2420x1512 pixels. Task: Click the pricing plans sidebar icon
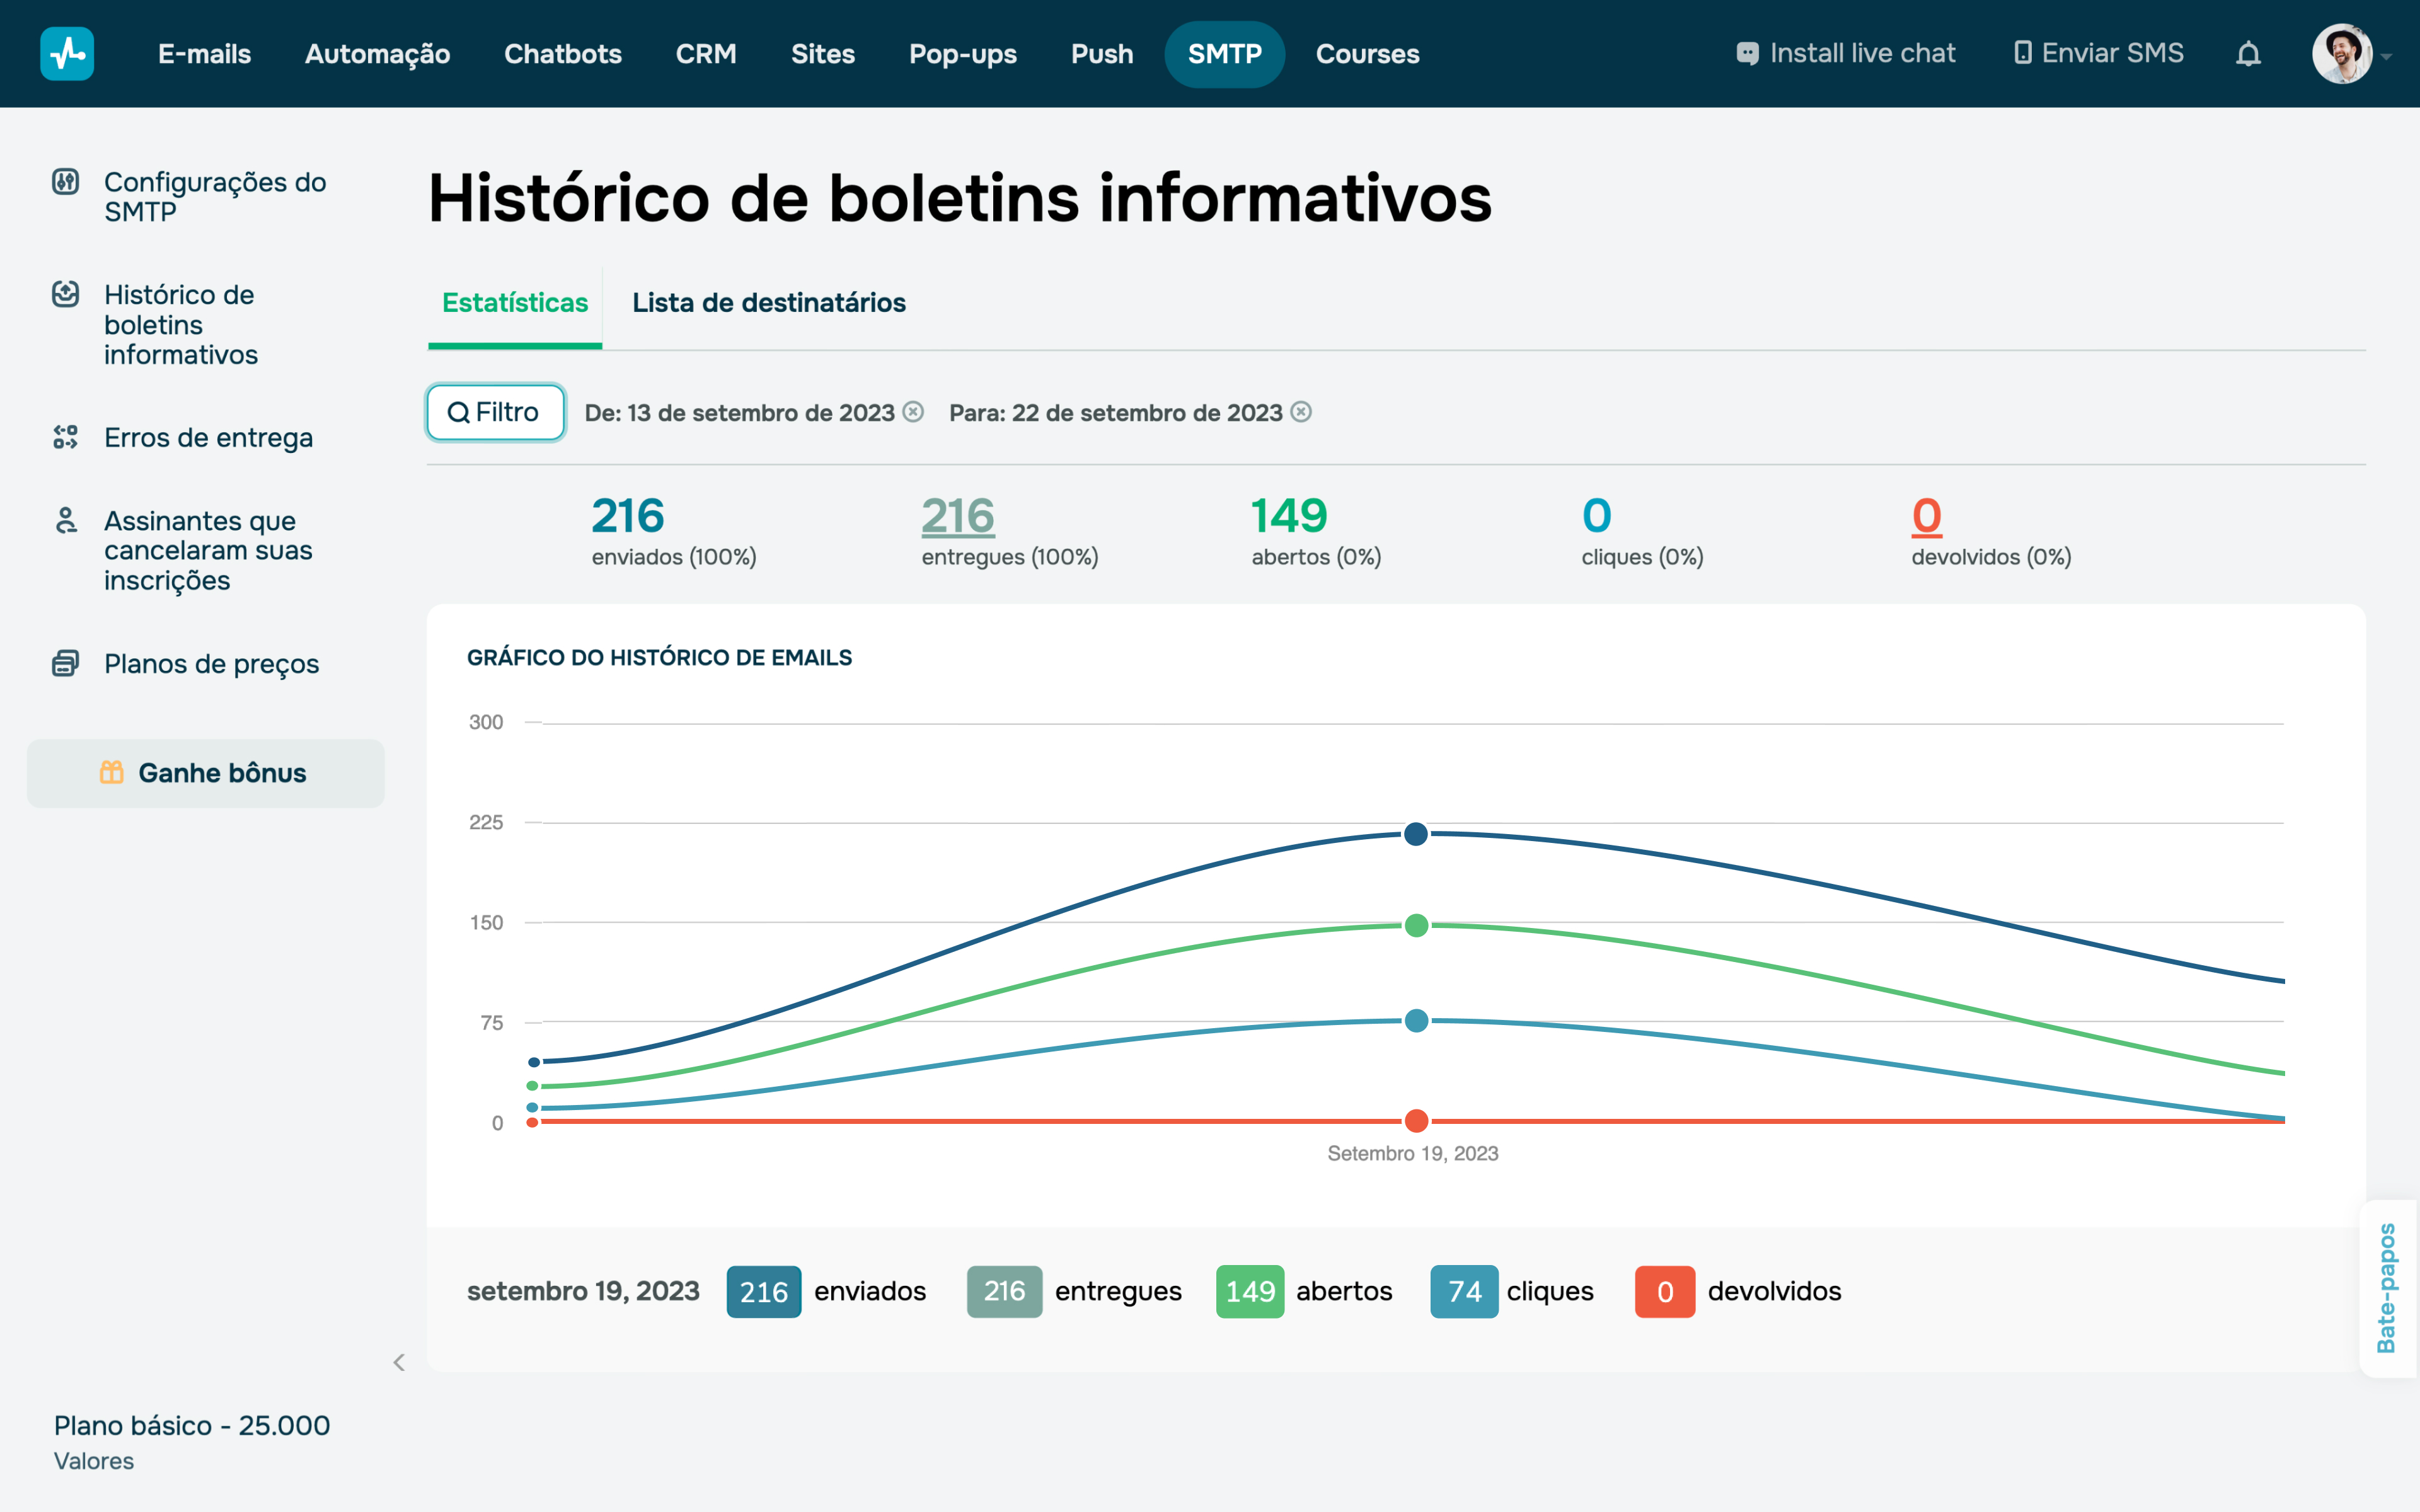tap(65, 663)
